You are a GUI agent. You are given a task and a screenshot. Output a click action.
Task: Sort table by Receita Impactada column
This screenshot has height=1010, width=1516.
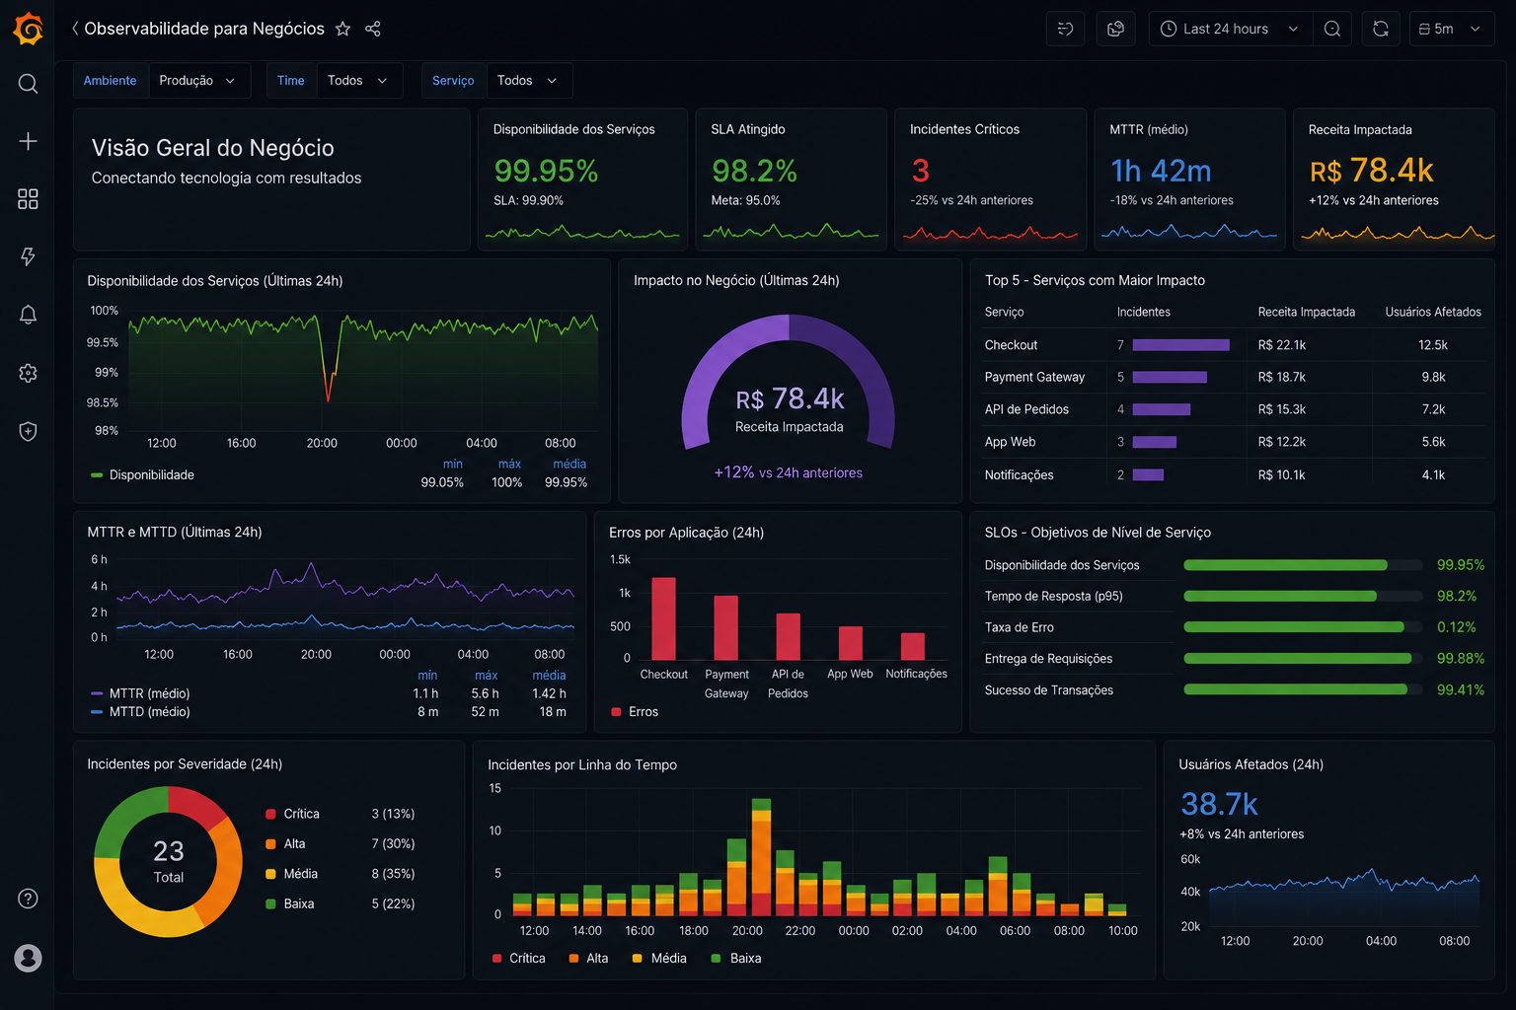[x=1306, y=312]
